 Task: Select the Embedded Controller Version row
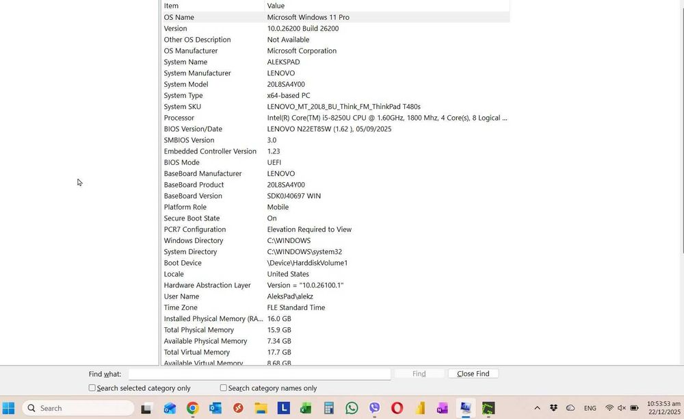click(x=335, y=151)
